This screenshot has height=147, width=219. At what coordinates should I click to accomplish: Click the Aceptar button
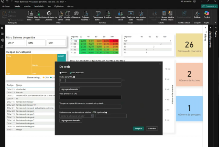(x=138, y=128)
